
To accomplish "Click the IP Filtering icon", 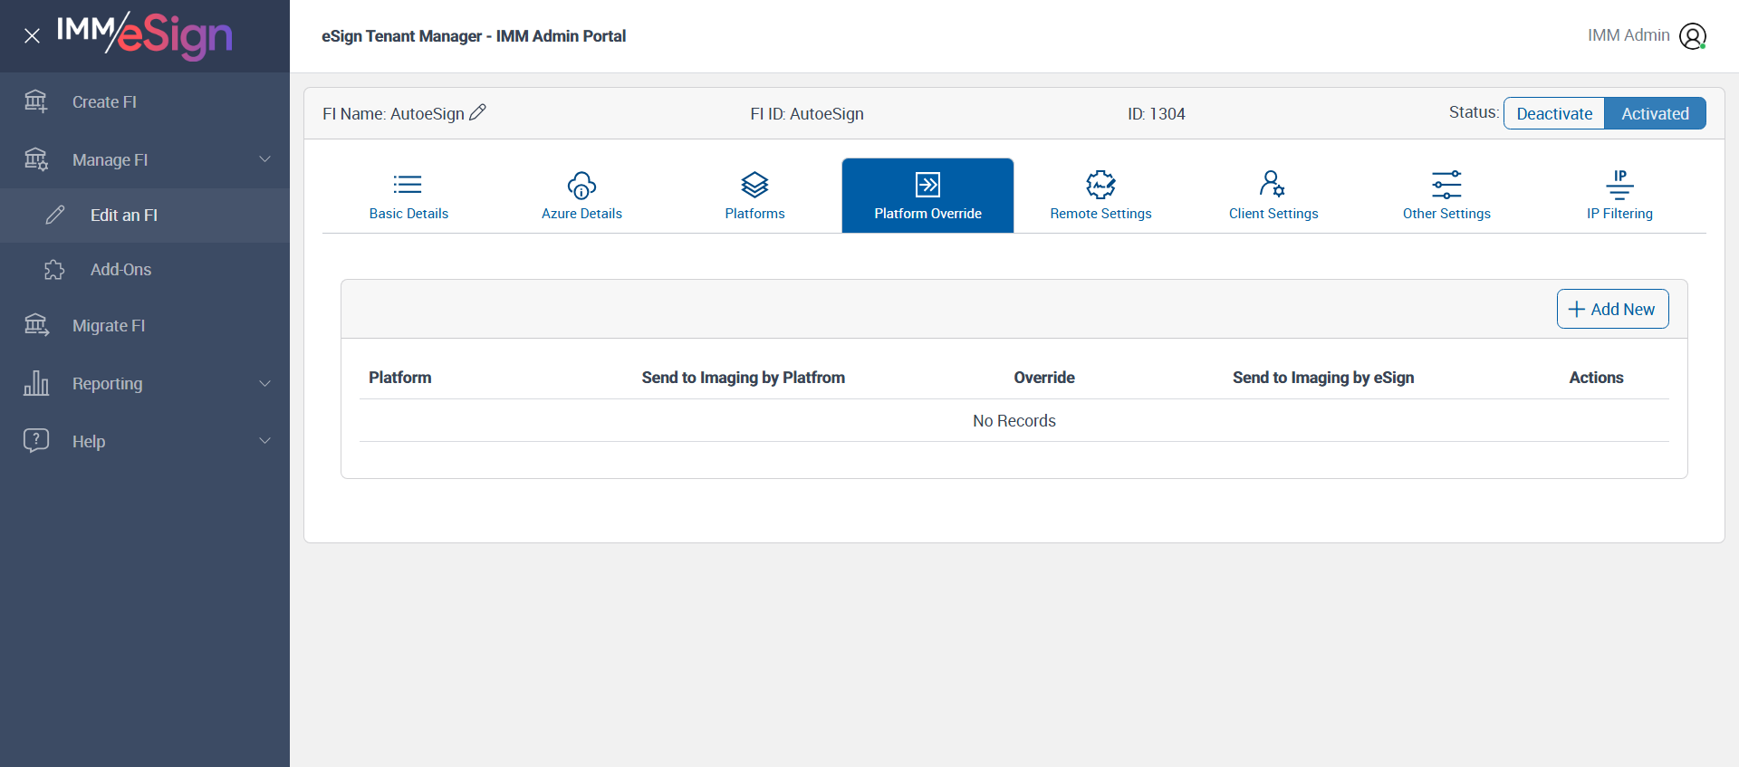I will [x=1619, y=185].
